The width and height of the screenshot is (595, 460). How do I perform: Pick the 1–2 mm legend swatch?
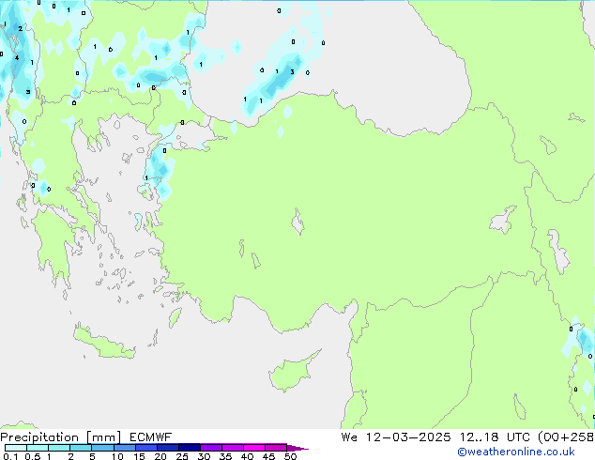point(59,448)
